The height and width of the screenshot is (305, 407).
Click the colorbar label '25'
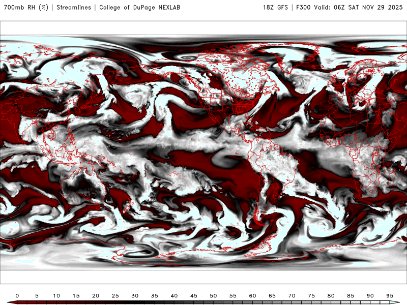click(115, 296)
